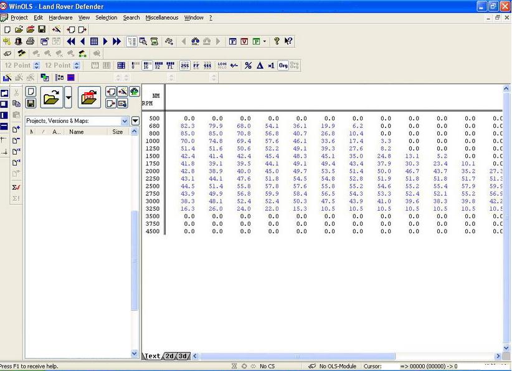Click the second 12 Point spinner arrows
The height and width of the screenshot is (371, 512).
(x=77, y=65)
